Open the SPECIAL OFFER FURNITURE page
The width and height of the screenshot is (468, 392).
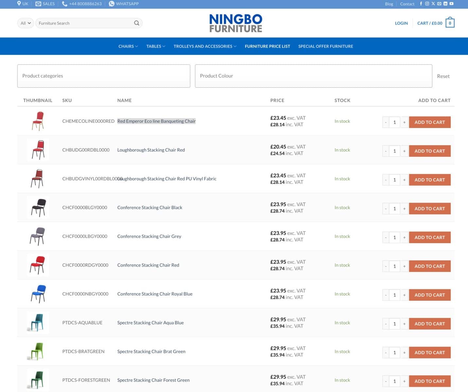pyautogui.click(x=326, y=46)
